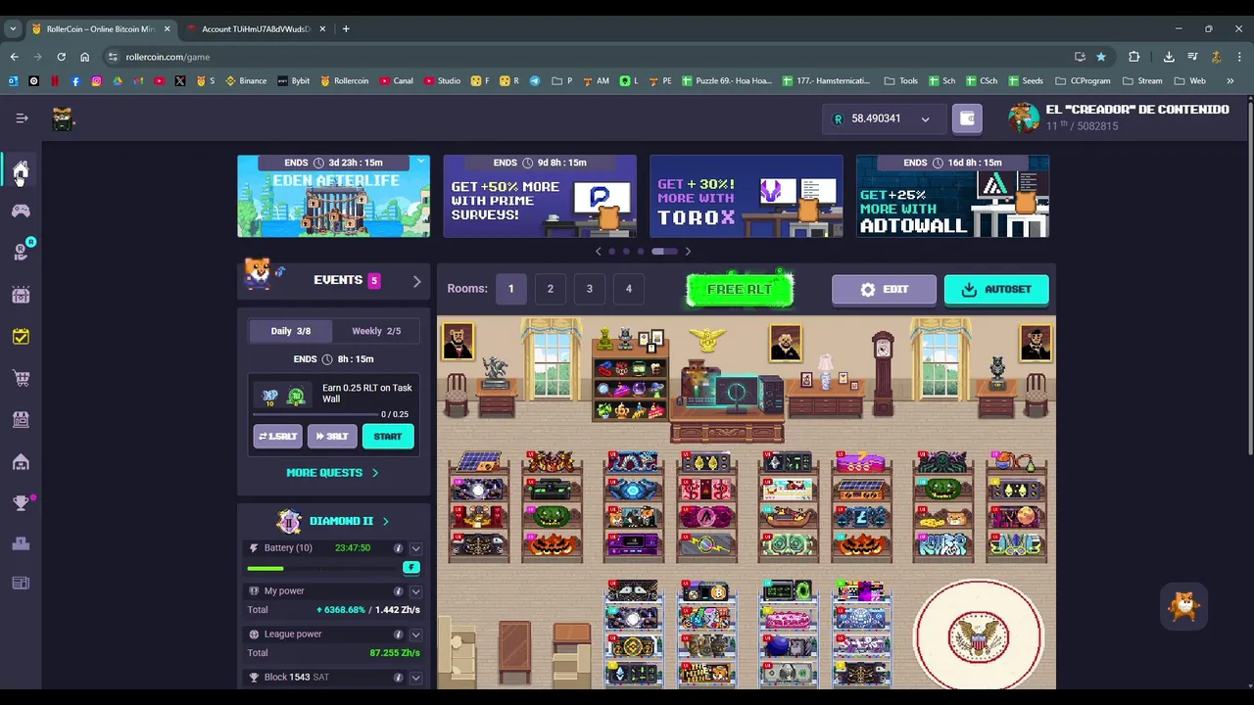Switch to the Account TUiHm browser tab
Viewport: 1254px width, 705px height.
[x=255, y=28]
